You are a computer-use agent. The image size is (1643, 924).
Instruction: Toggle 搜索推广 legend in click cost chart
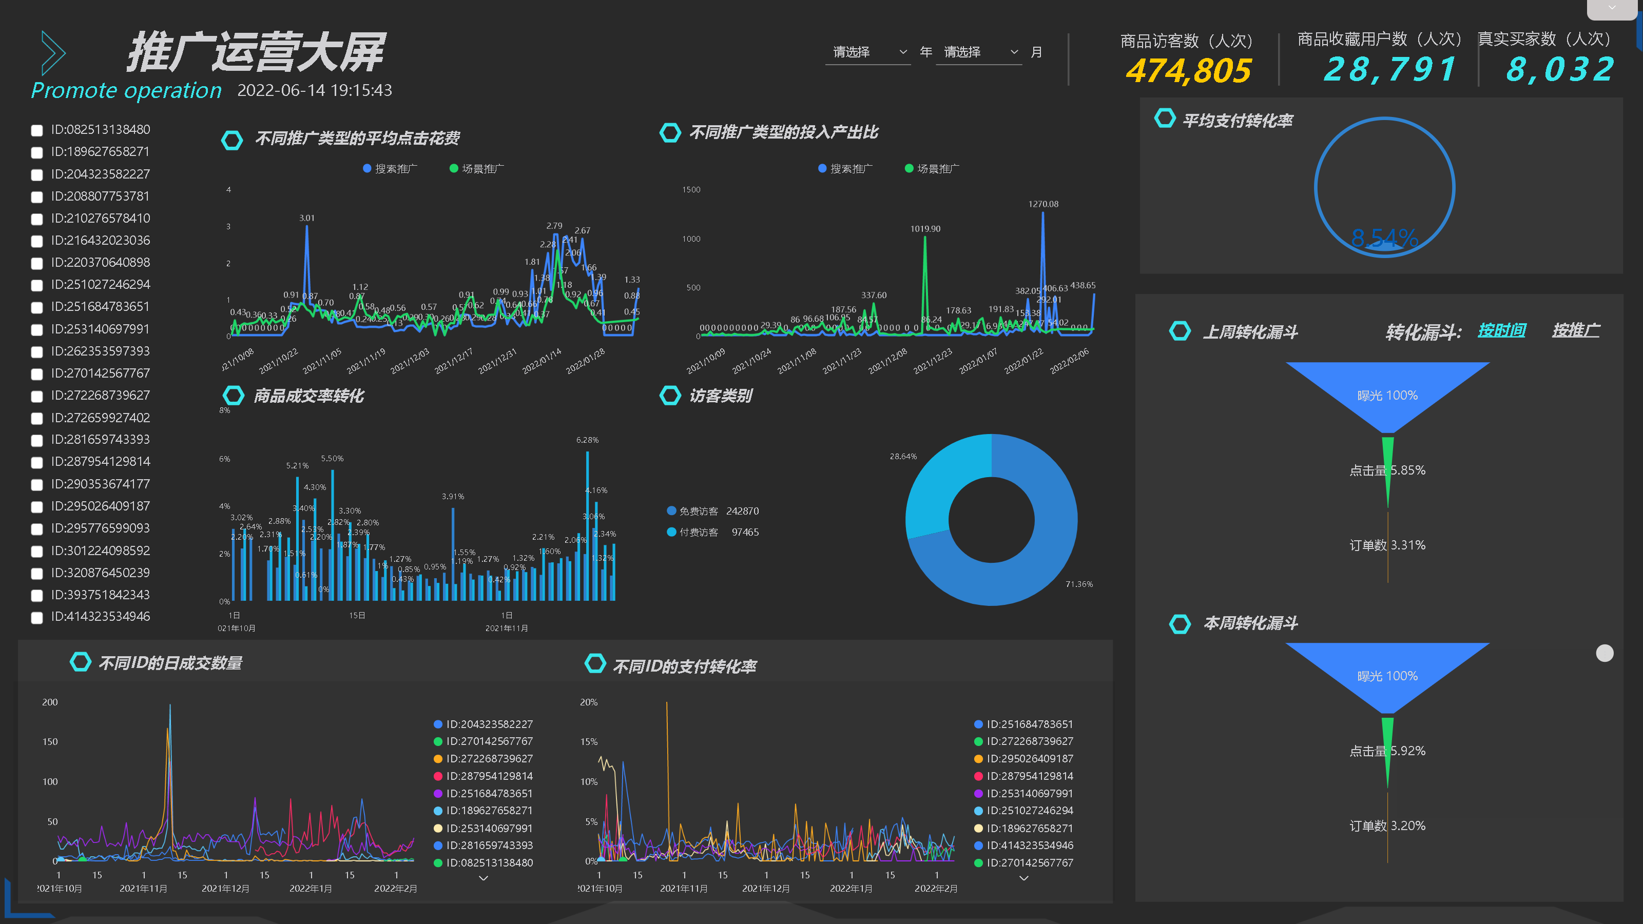tap(390, 168)
